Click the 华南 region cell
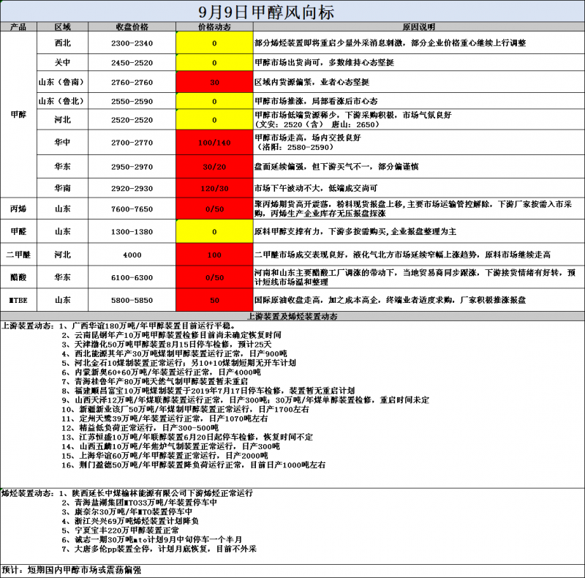 (62, 188)
